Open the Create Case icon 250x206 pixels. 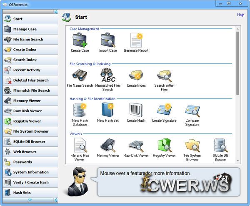80,40
